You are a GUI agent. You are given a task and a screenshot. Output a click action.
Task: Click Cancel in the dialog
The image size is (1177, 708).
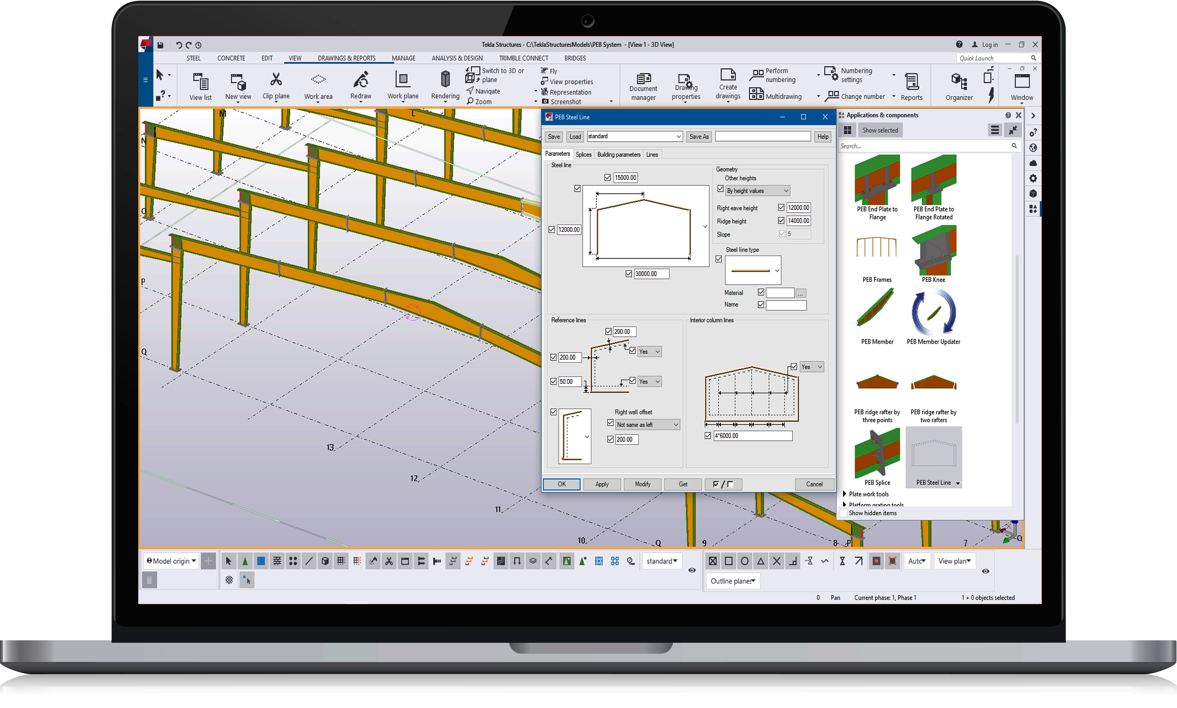coord(814,484)
